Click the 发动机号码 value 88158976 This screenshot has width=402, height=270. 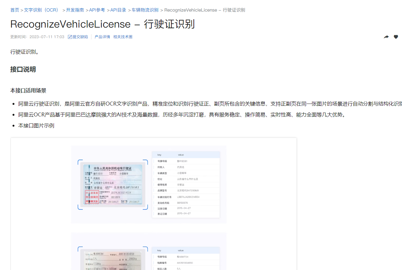tap(183, 203)
